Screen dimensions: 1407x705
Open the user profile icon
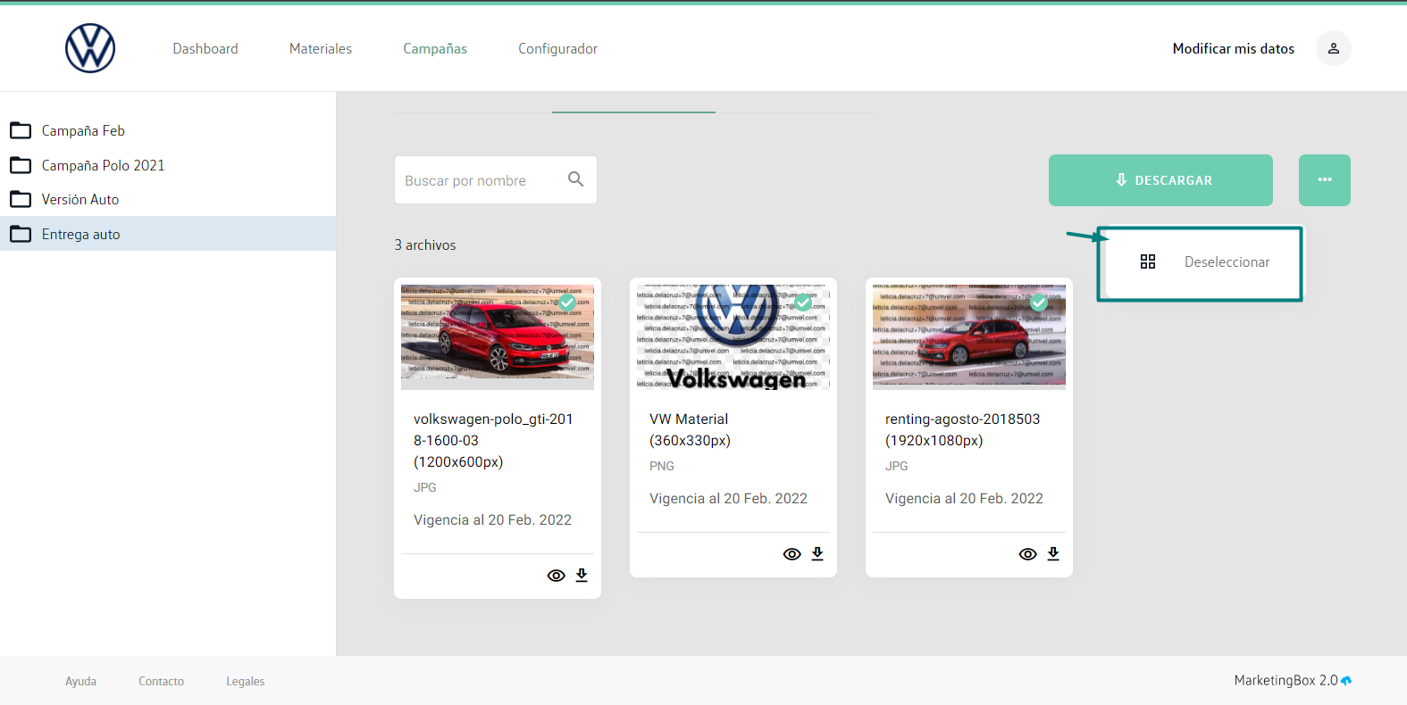(1333, 48)
